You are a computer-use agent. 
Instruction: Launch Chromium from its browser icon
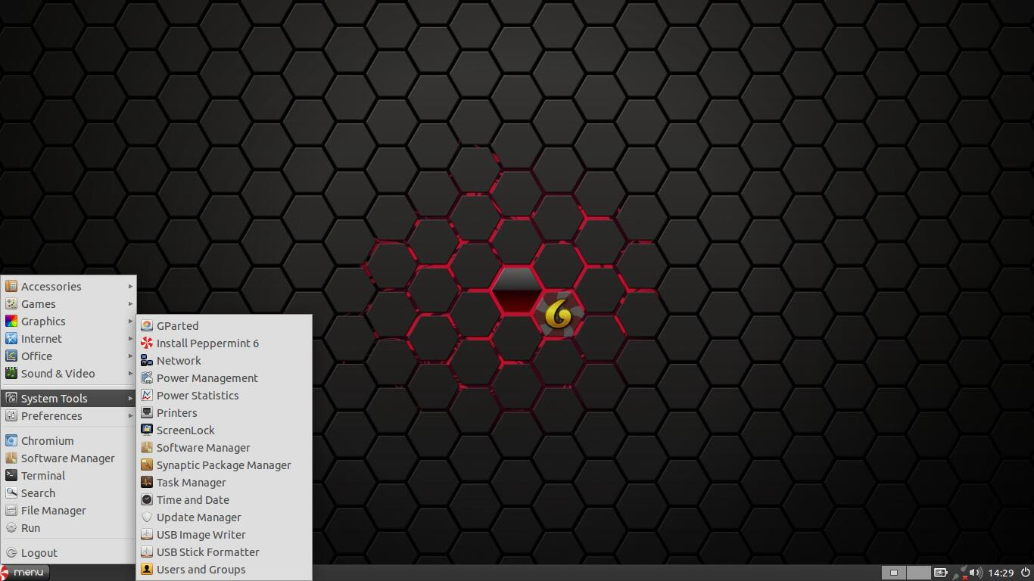(x=11, y=441)
